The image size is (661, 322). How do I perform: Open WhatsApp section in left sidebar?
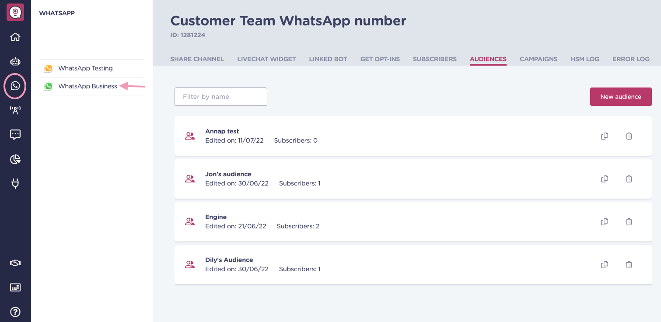[x=15, y=86]
